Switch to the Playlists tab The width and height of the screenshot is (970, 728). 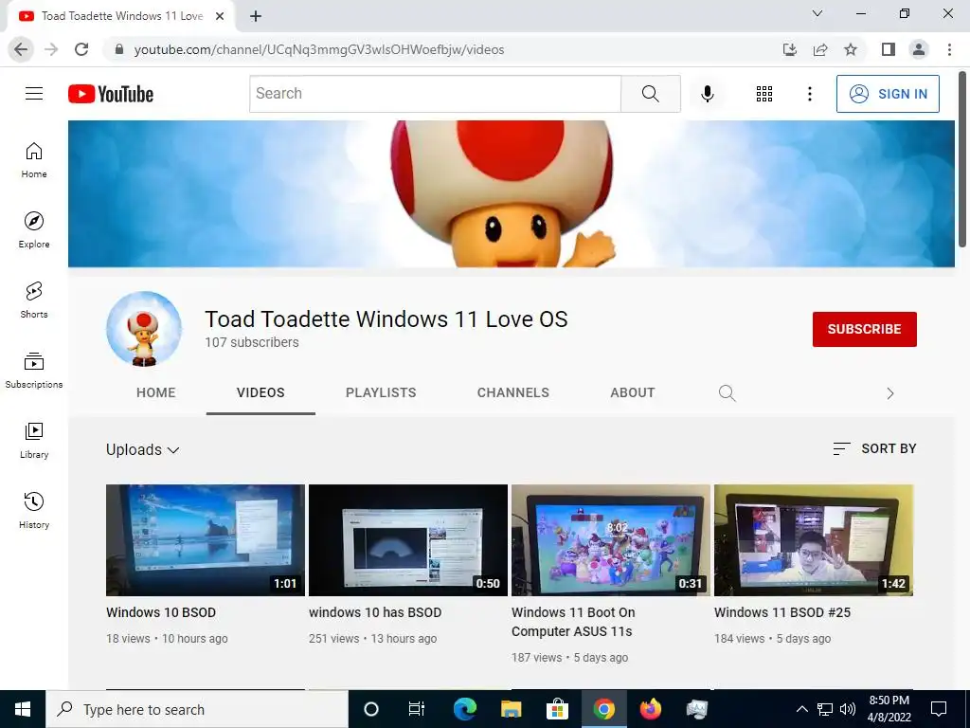[x=381, y=392]
